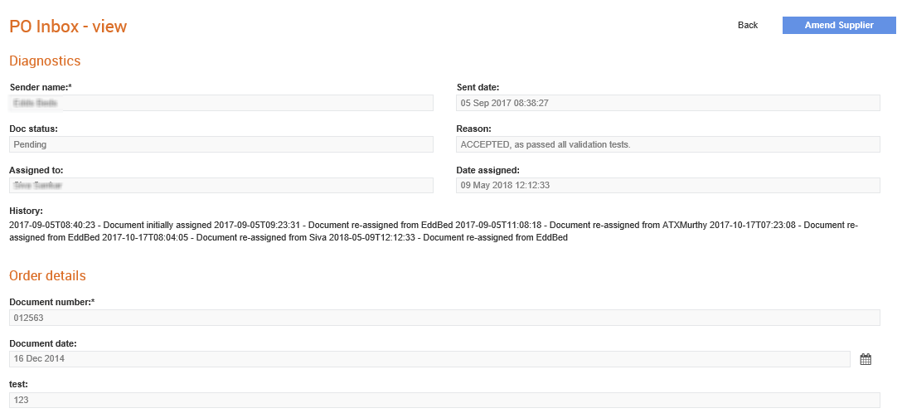Screen dimensions: 902x418
Task: Open the Document date calendar picker
Action: [x=866, y=359]
